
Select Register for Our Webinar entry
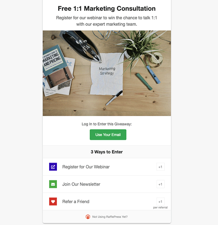point(107,167)
